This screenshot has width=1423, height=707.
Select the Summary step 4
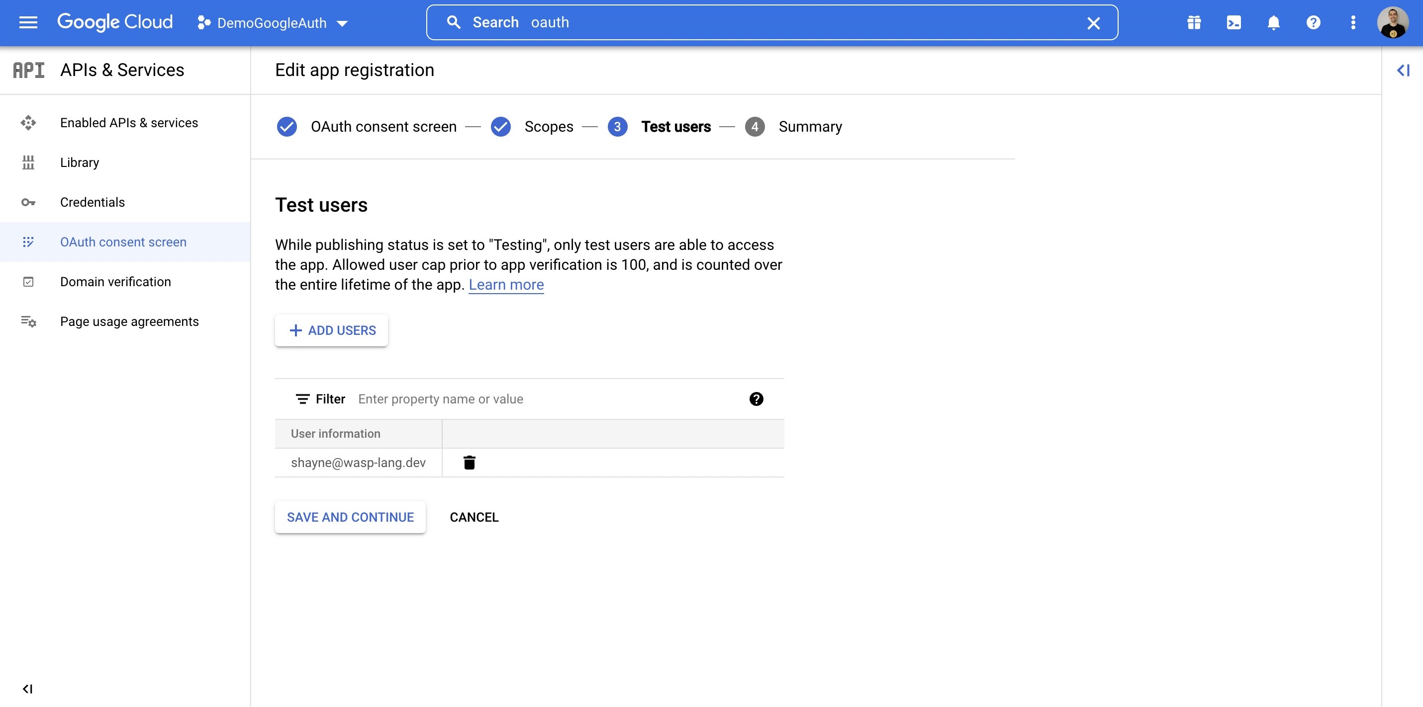[x=810, y=126]
